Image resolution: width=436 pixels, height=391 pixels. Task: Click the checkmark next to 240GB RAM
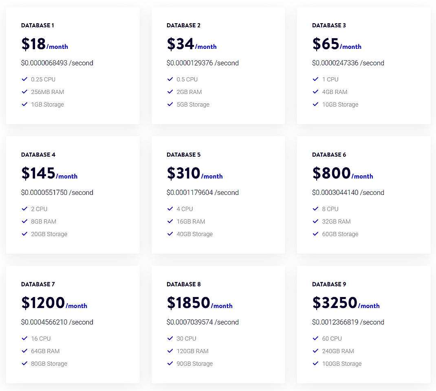316,351
